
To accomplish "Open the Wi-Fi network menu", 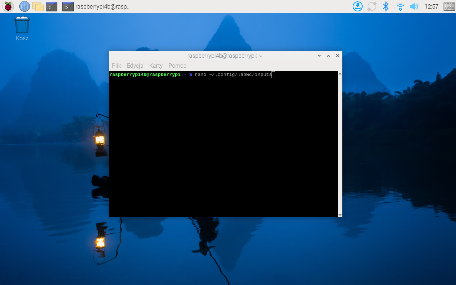I will click(400, 6).
